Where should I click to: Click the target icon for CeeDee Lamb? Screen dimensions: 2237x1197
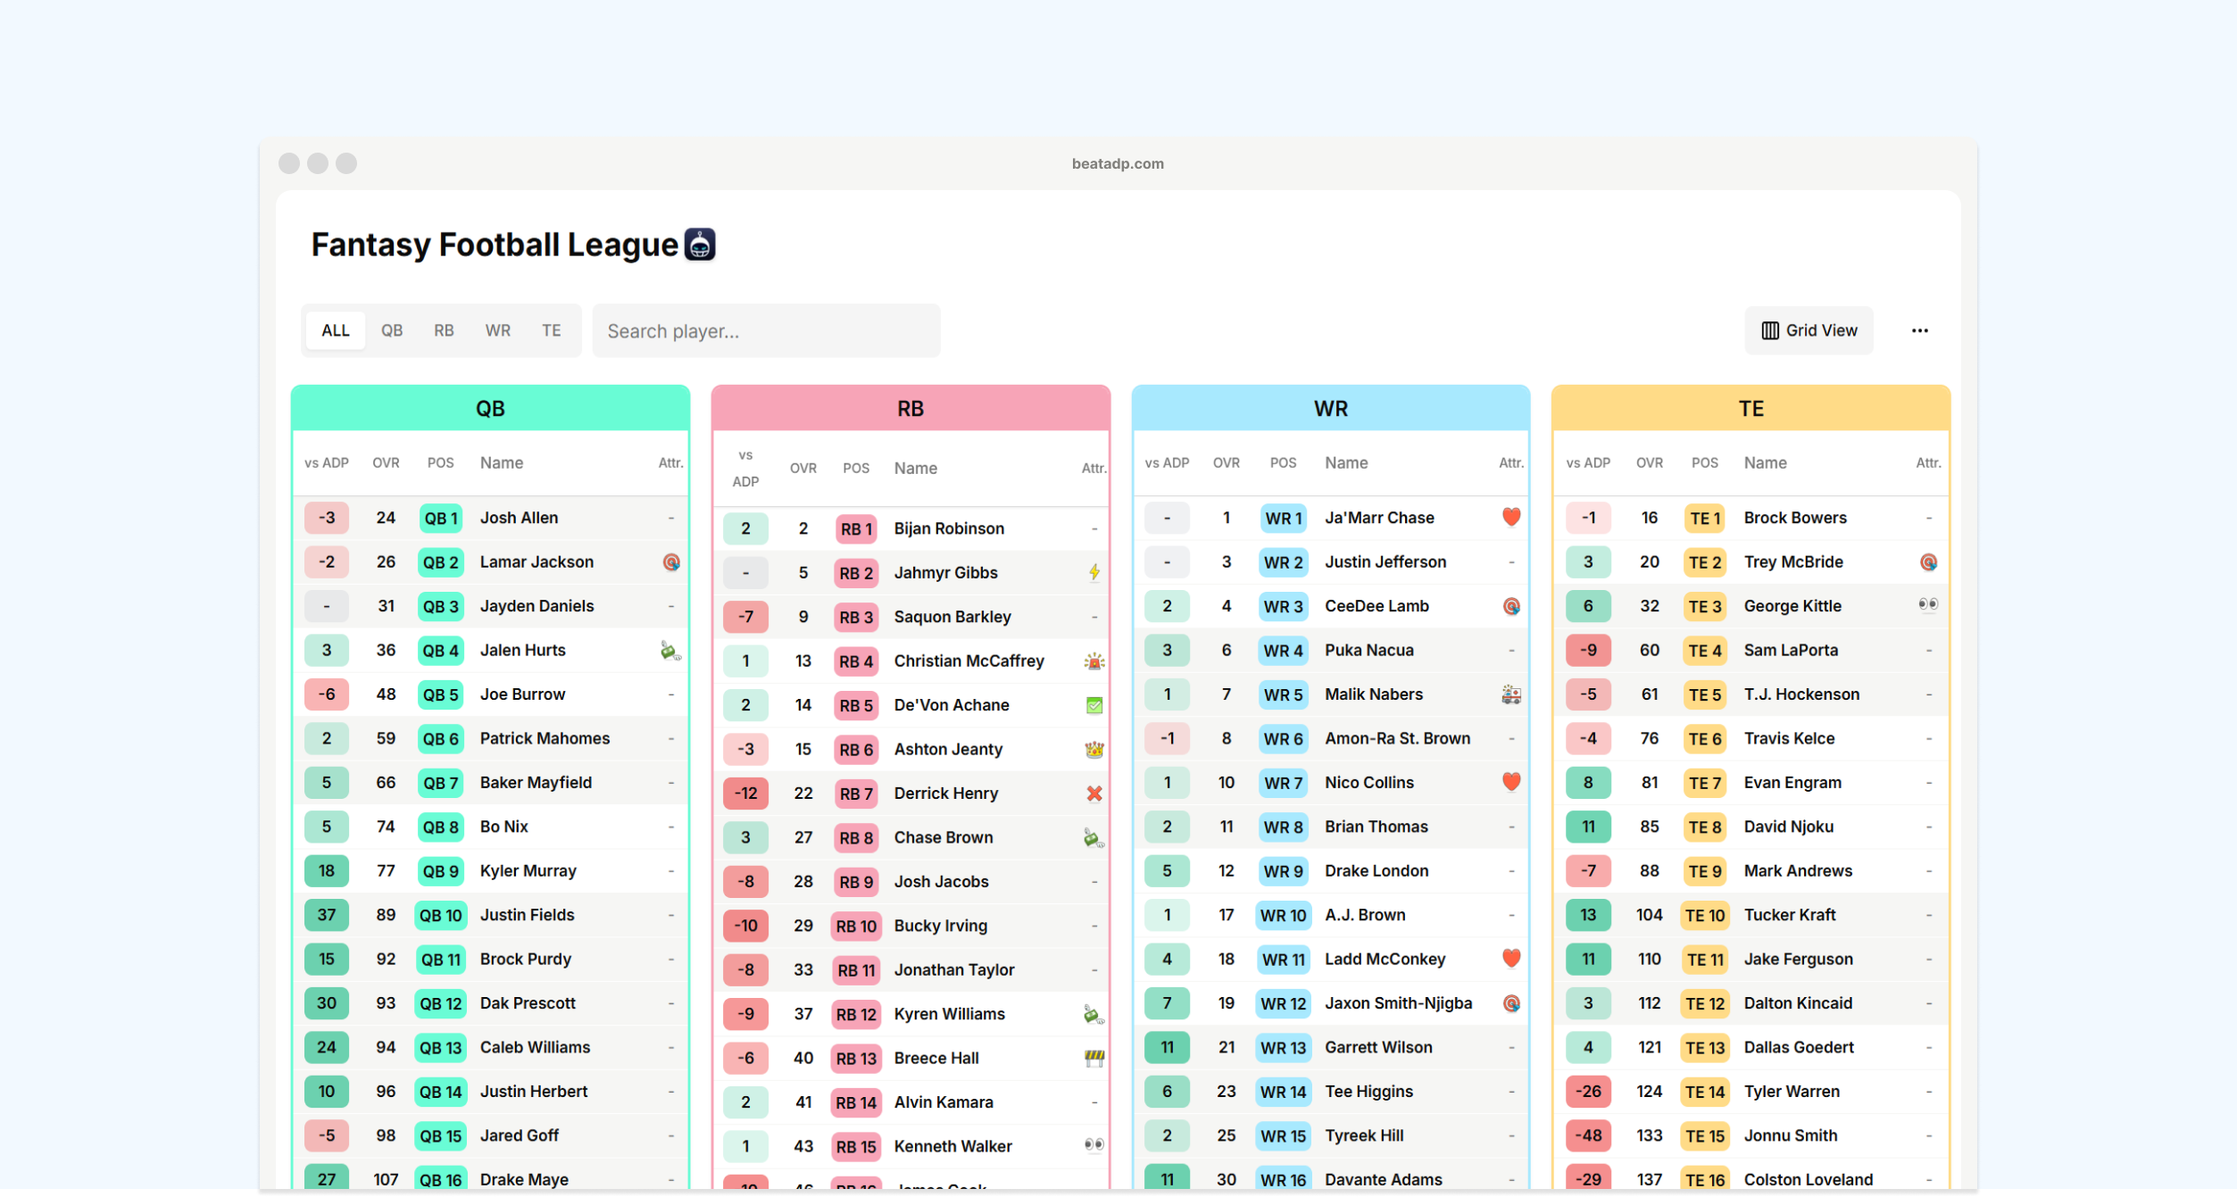point(1510,607)
